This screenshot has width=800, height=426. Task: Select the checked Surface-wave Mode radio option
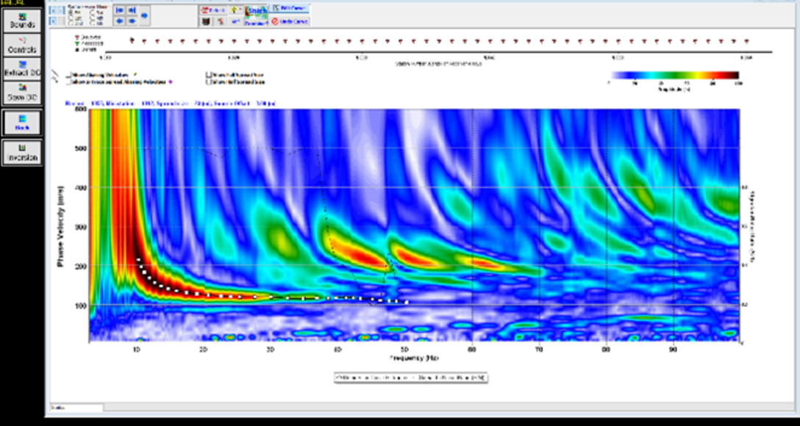pos(71,12)
